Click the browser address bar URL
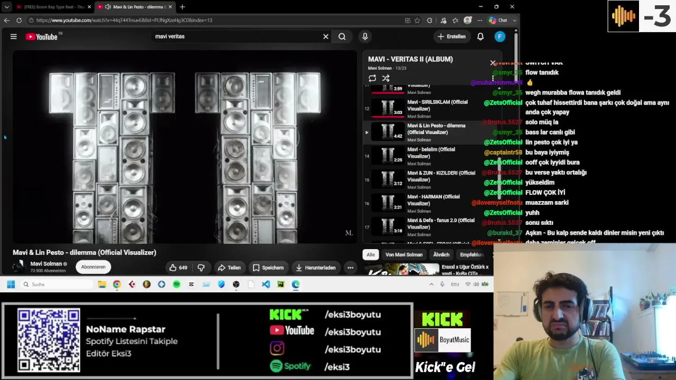Image resolution: width=676 pixels, height=380 pixels. pos(124,20)
